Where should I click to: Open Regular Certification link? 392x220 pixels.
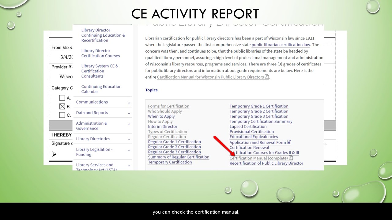pos(167,137)
